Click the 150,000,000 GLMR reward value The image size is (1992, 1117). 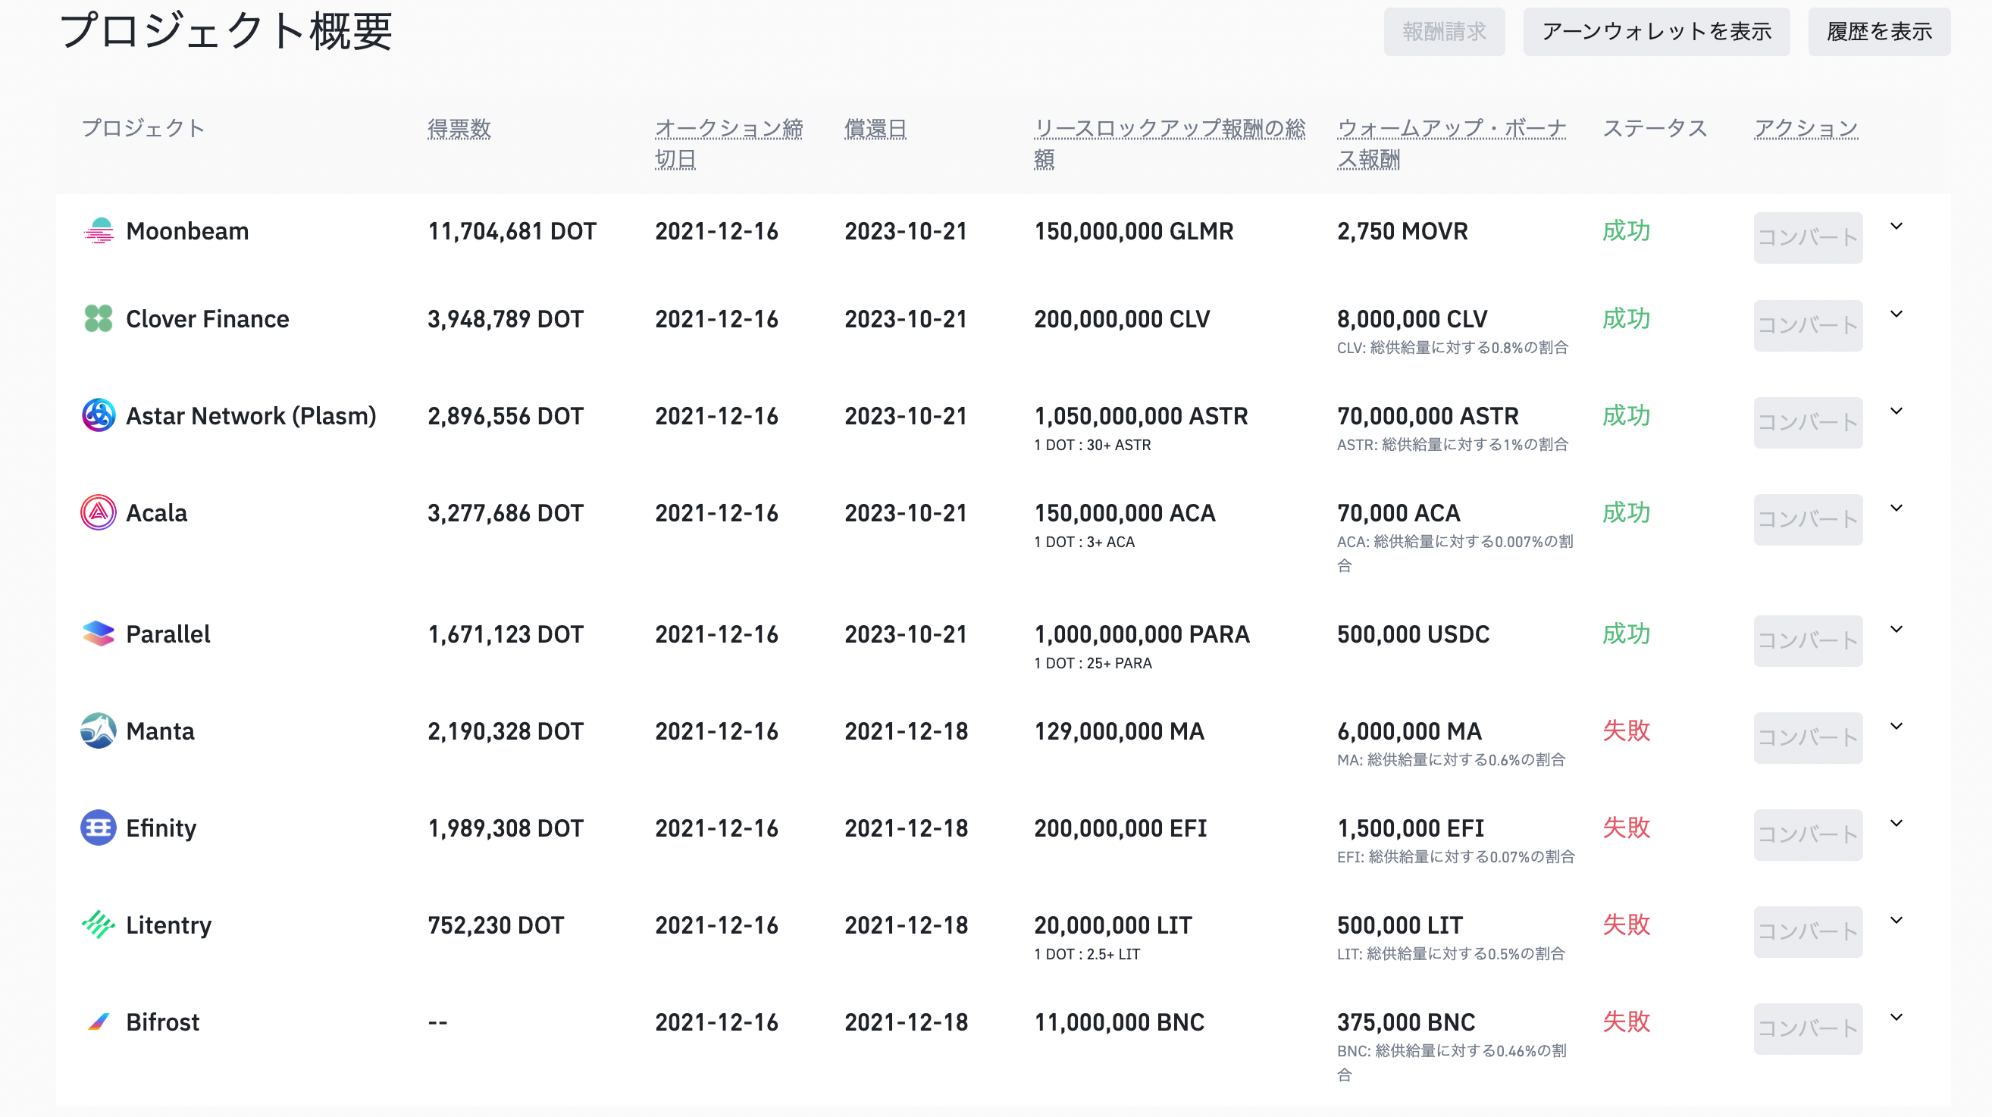pos(1134,231)
